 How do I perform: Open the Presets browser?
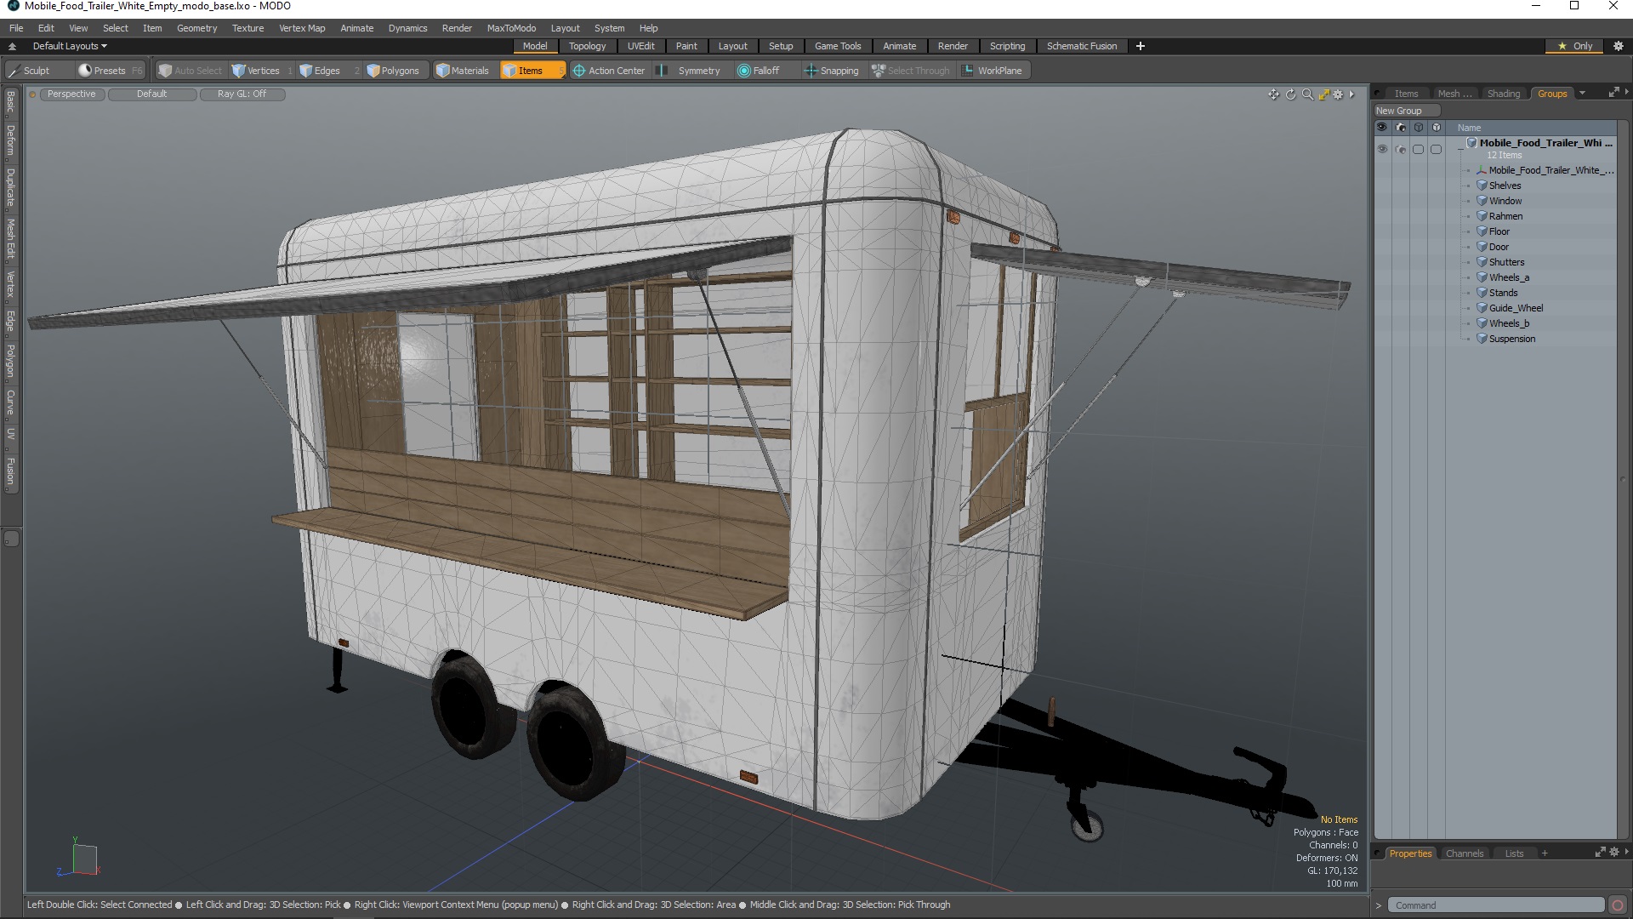point(110,71)
